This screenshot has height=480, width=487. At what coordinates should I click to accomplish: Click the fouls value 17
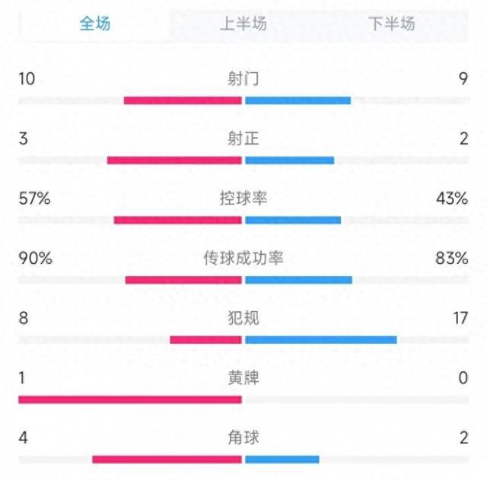click(460, 318)
